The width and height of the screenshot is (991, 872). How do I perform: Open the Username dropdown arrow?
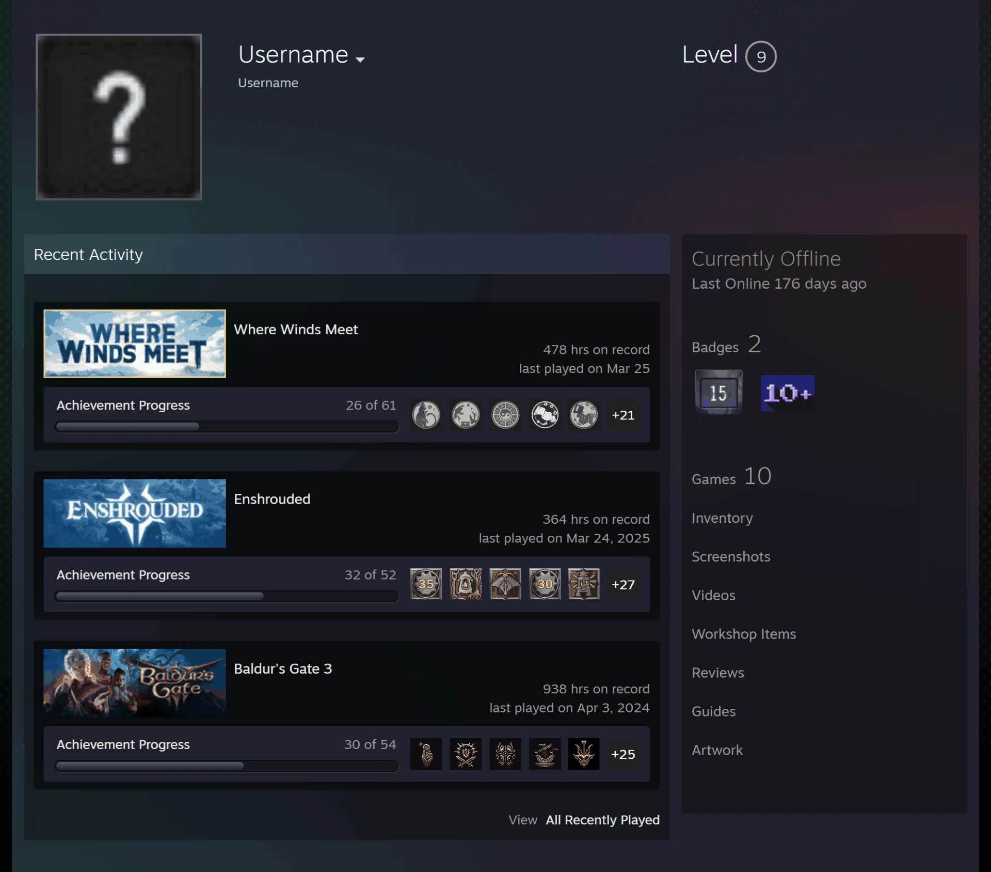point(360,59)
